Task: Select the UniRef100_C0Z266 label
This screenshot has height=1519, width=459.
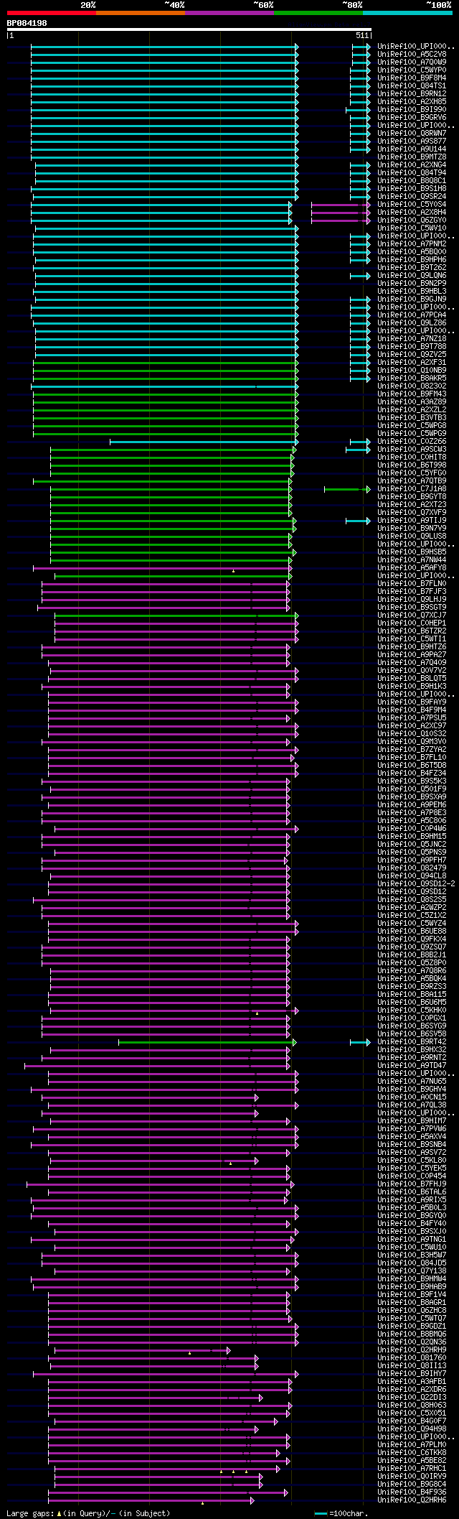Action: click(412, 441)
